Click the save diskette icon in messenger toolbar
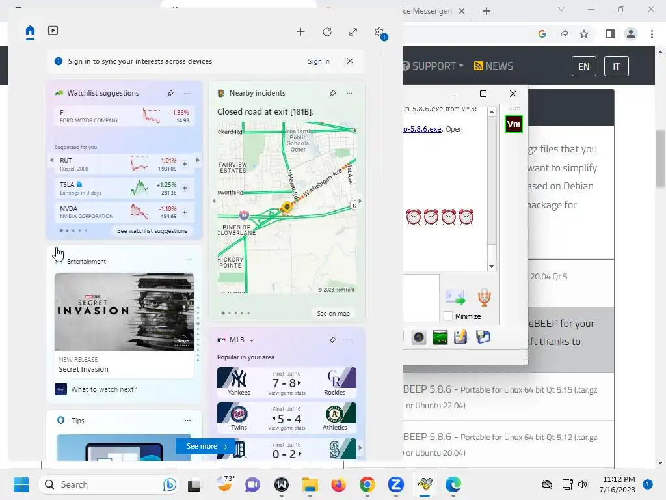The height and width of the screenshot is (500, 666). (x=483, y=337)
